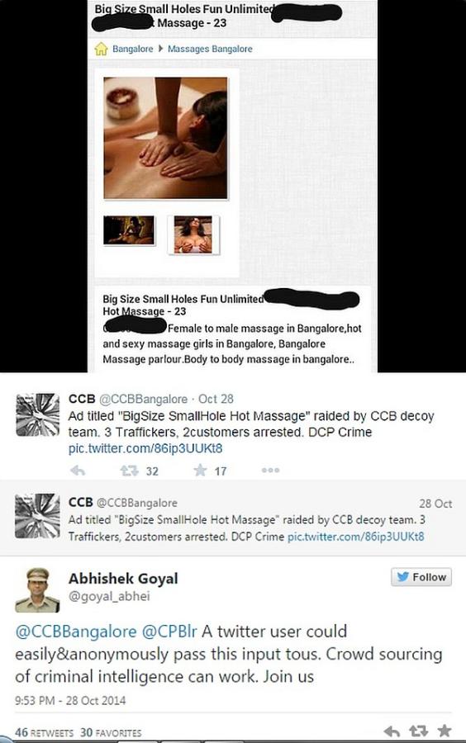Reply to the CCB tweet with 32 retweets
The image size is (466, 743).
point(78,471)
